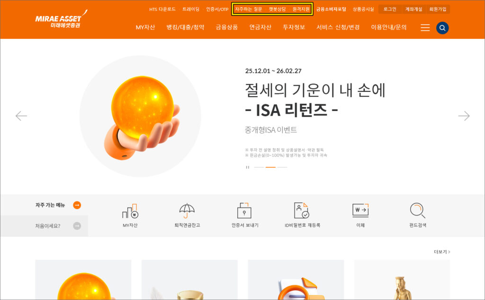The width and height of the screenshot is (485, 300).
Task: Pause the banner slideshow
Action: [x=247, y=167]
